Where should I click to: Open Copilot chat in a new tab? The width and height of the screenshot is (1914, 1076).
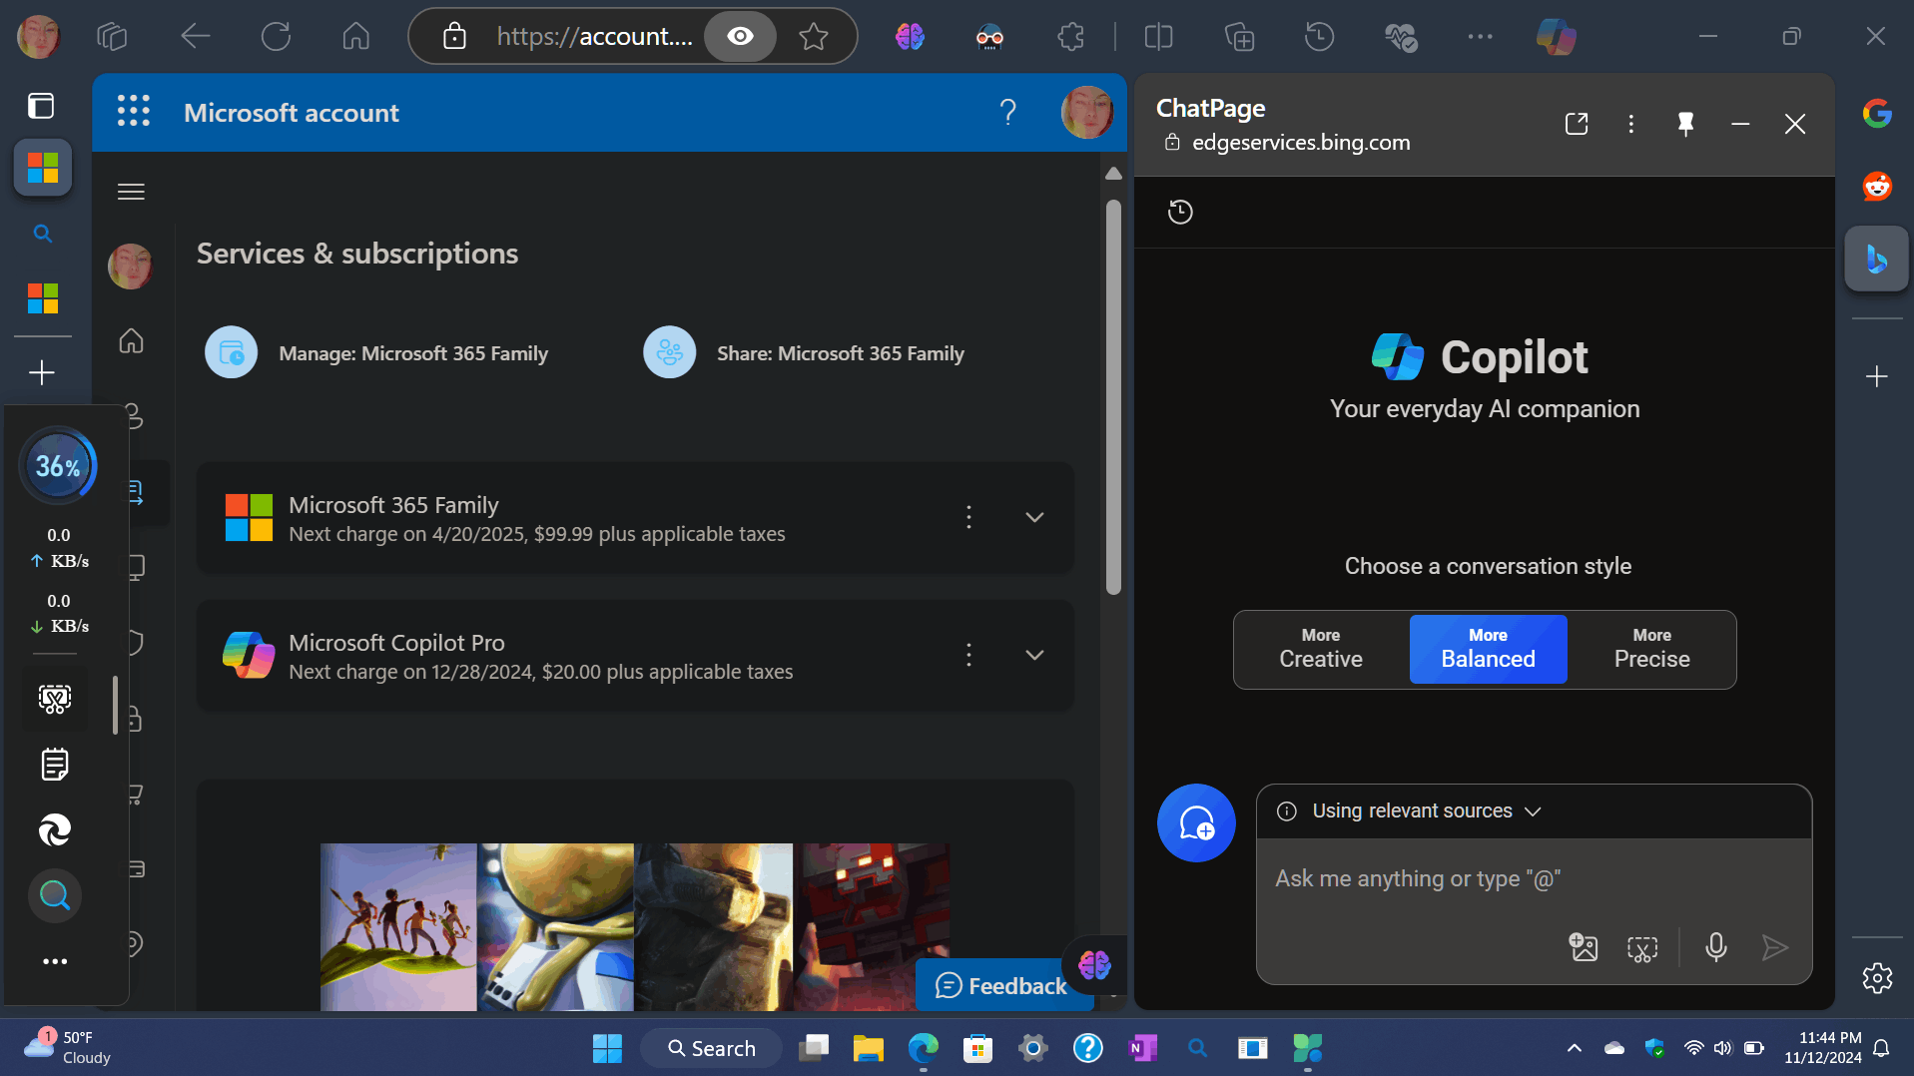coord(1576,124)
